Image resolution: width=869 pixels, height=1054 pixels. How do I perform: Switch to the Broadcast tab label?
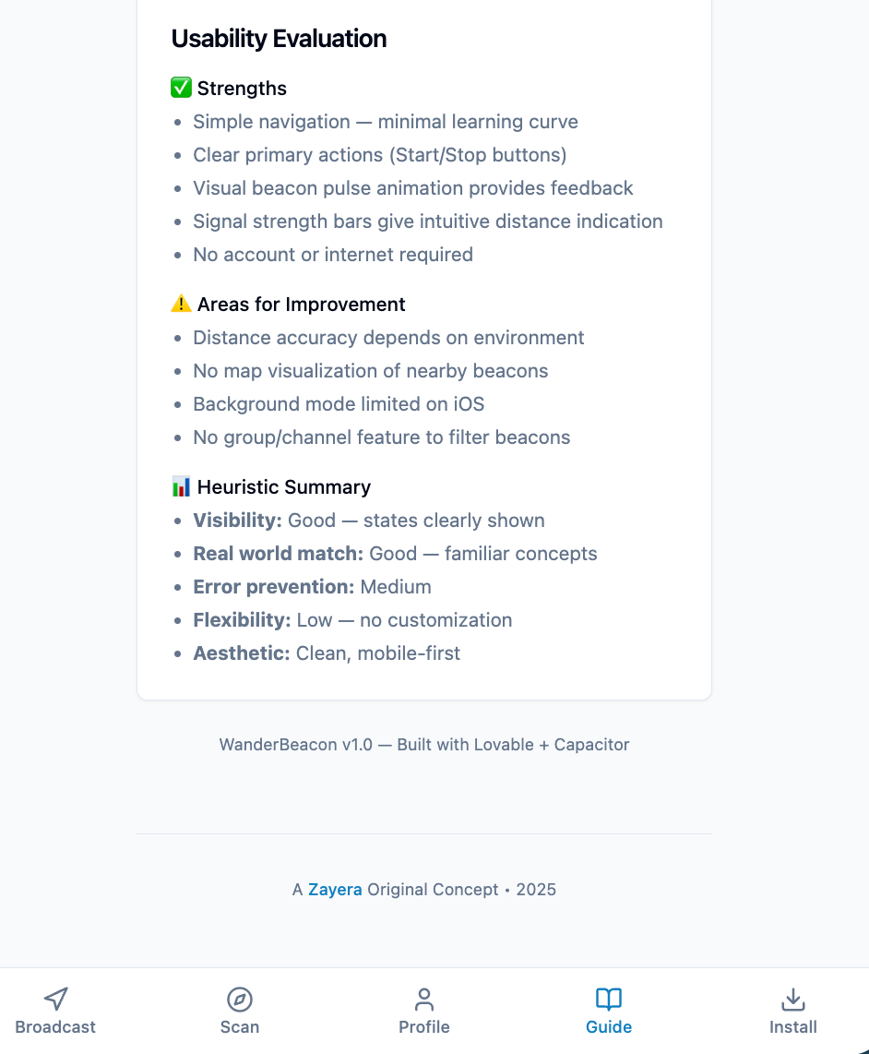[55, 1027]
